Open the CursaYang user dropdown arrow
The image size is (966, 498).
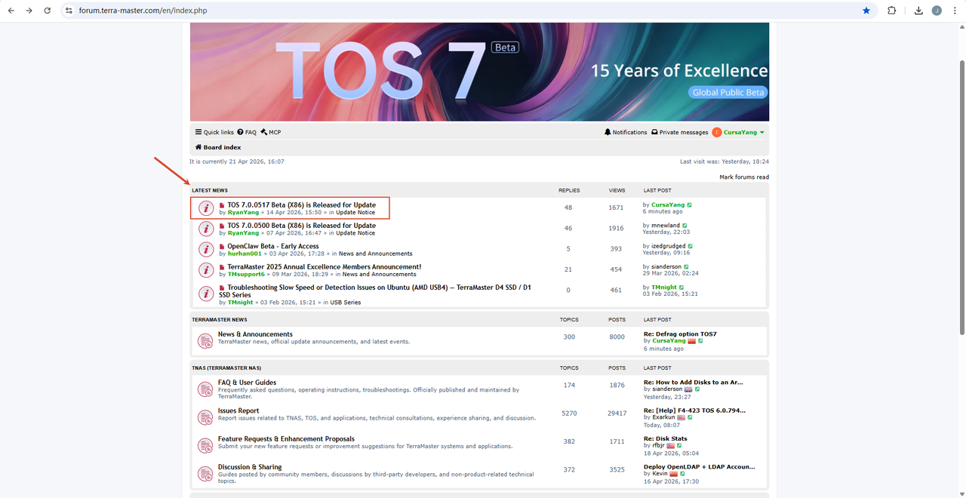[x=762, y=133]
